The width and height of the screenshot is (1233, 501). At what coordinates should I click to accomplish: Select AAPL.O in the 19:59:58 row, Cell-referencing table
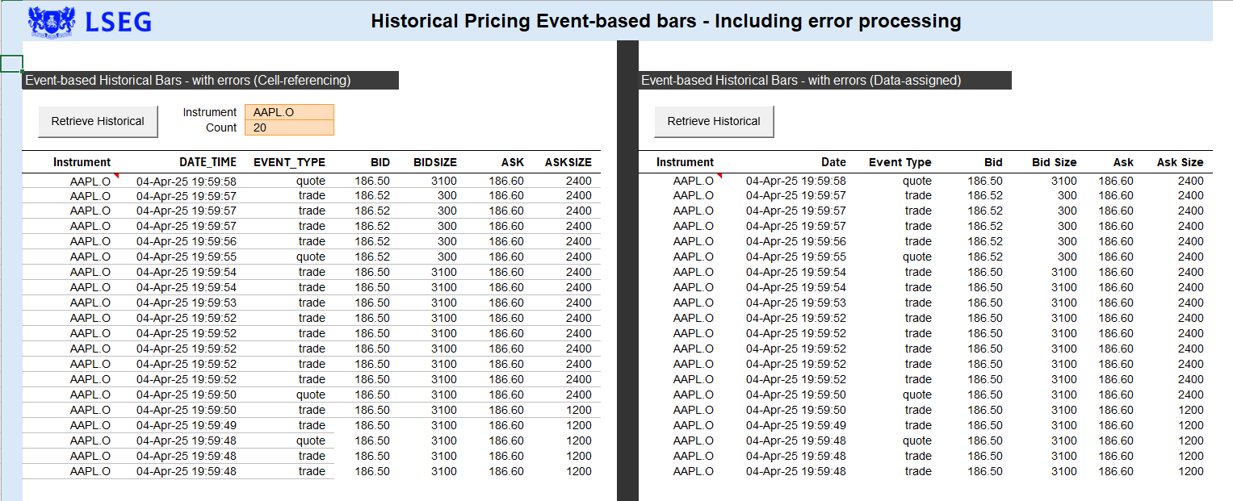[90, 182]
